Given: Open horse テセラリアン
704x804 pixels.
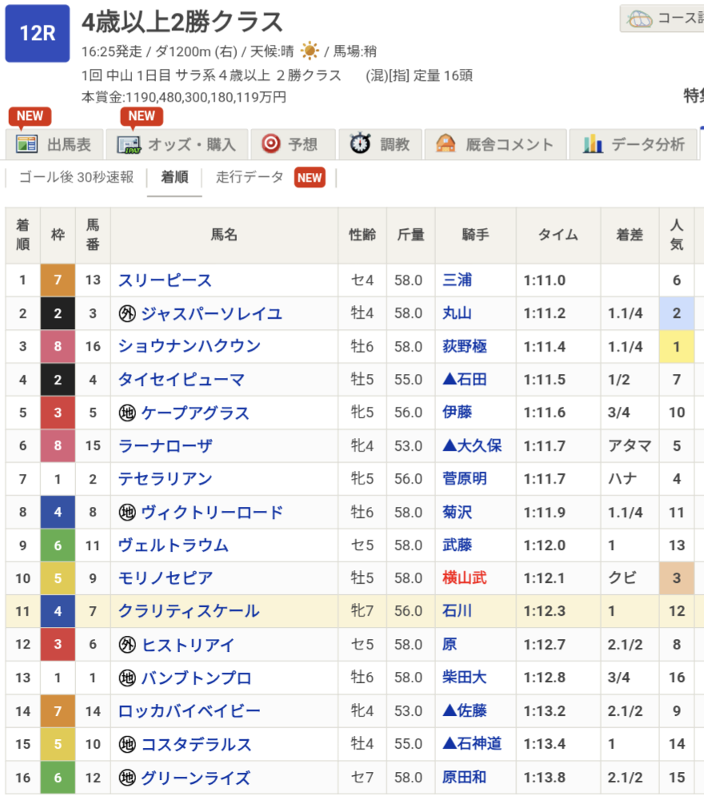Looking at the screenshot, I should click(x=165, y=479).
